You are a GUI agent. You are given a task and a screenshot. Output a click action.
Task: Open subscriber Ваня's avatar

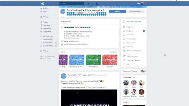click(141, 83)
